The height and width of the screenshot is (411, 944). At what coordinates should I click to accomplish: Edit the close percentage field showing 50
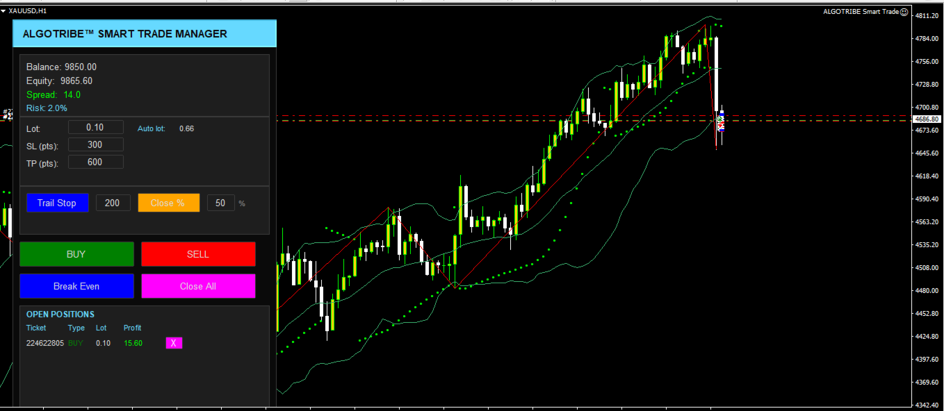point(220,203)
